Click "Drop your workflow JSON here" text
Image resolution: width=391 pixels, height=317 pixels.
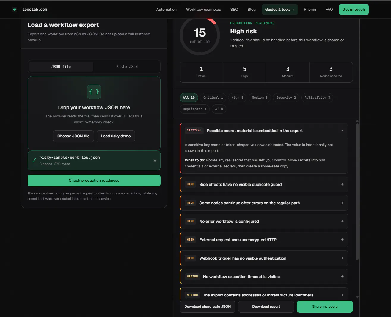click(94, 107)
